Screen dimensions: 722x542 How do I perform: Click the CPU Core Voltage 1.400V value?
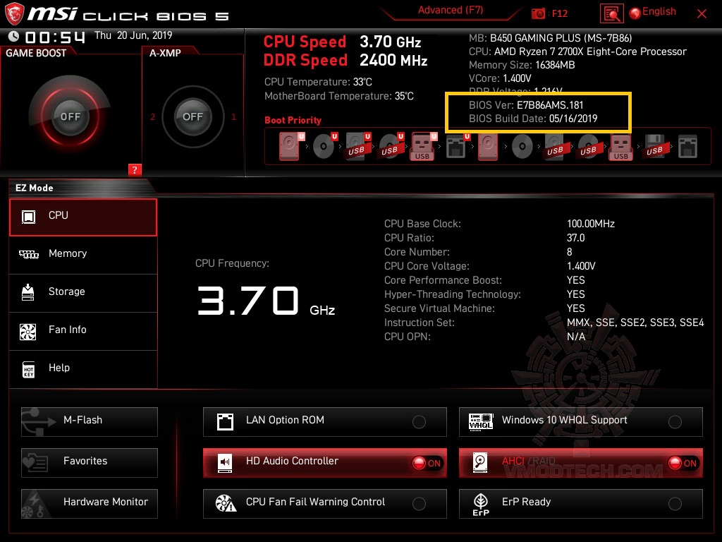[x=581, y=266]
